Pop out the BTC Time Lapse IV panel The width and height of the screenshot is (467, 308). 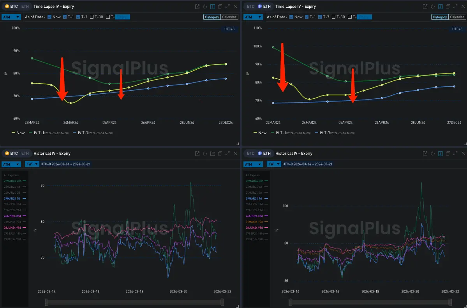[x=197, y=7]
